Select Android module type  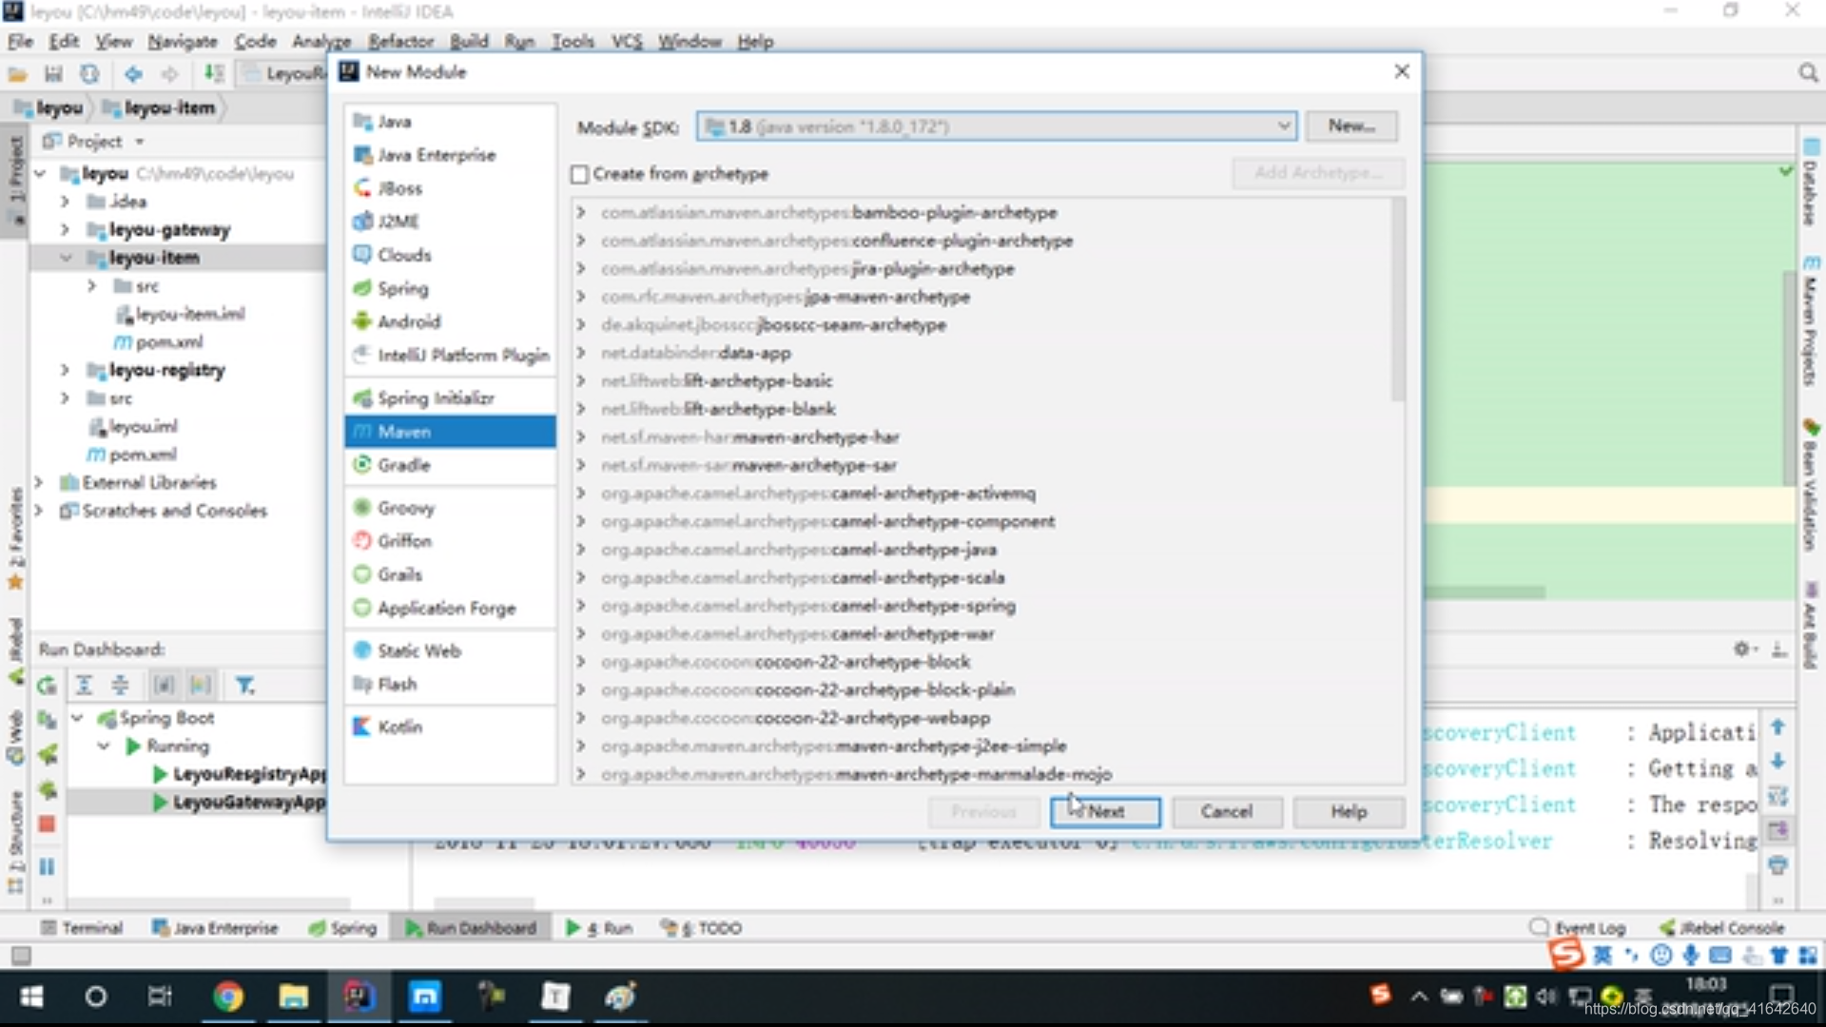449,321
